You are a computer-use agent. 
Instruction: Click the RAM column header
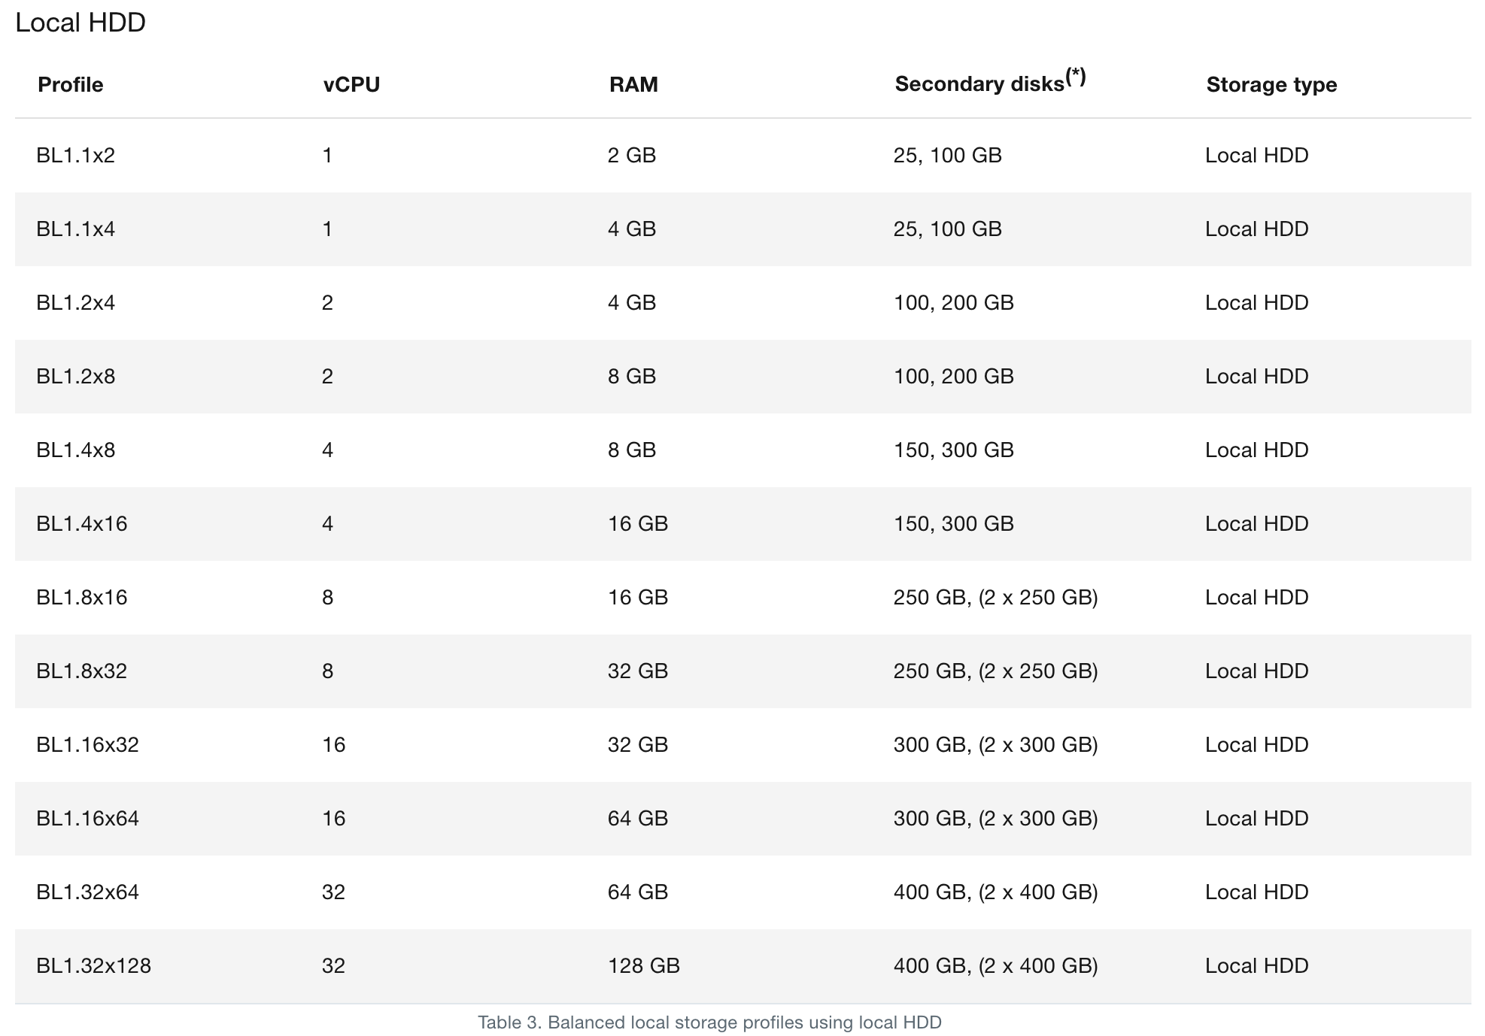point(633,84)
